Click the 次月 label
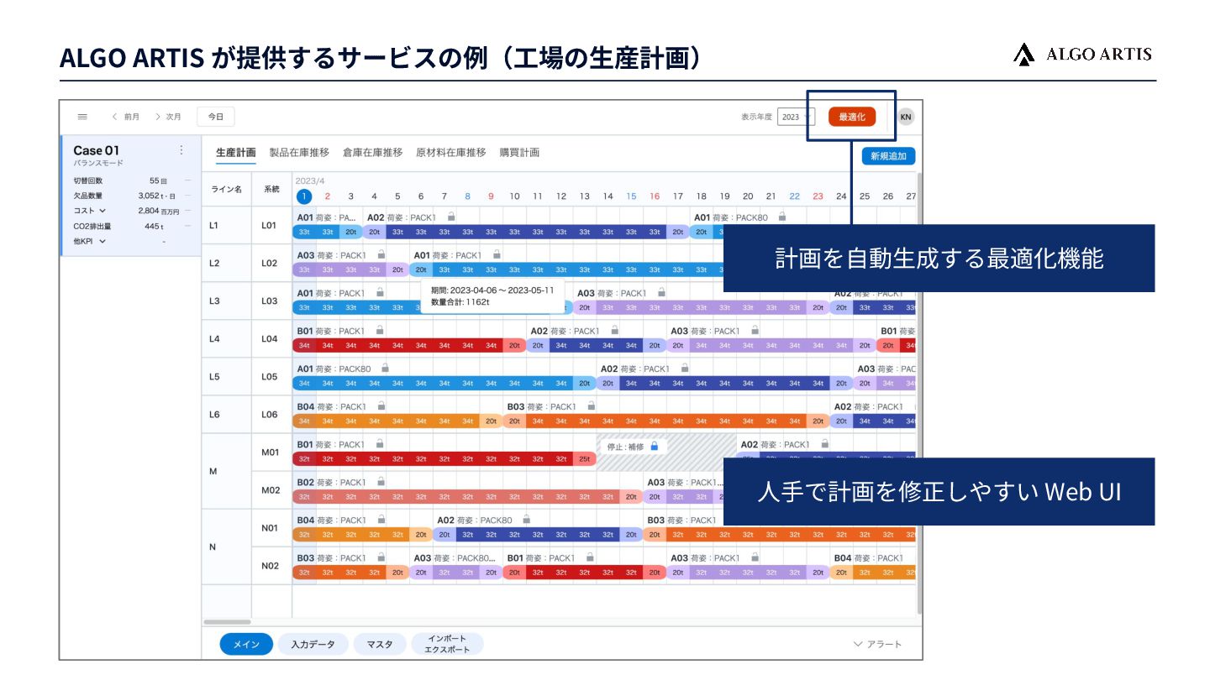The height and width of the screenshot is (680, 1210). coord(173,117)
